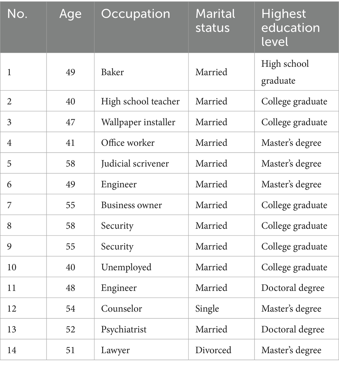Click the "Marital status" column header
Viewport: 339px width, 366px height.
pos(215,20)
